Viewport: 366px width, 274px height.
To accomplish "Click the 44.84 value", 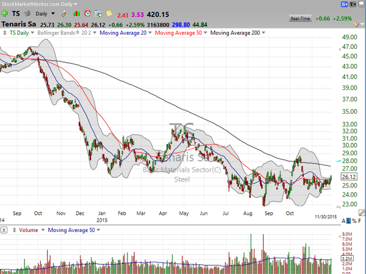I will 200,25.
